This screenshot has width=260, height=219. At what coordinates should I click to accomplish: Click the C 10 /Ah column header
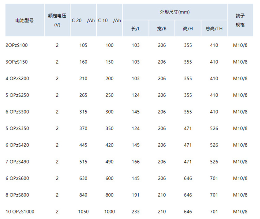pos(109,19)
